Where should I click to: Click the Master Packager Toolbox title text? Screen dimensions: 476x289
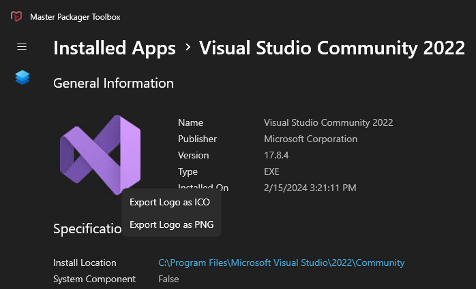75,17
